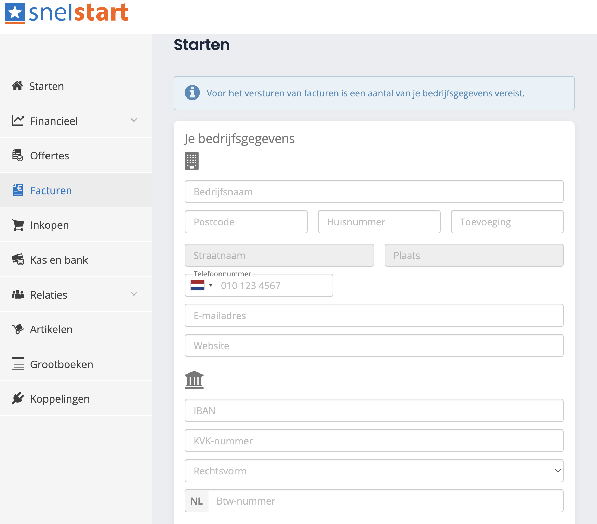This screenshot has height=524, width=597.
Task: Click the house icon next to Starten
Action: pos(17,86)
